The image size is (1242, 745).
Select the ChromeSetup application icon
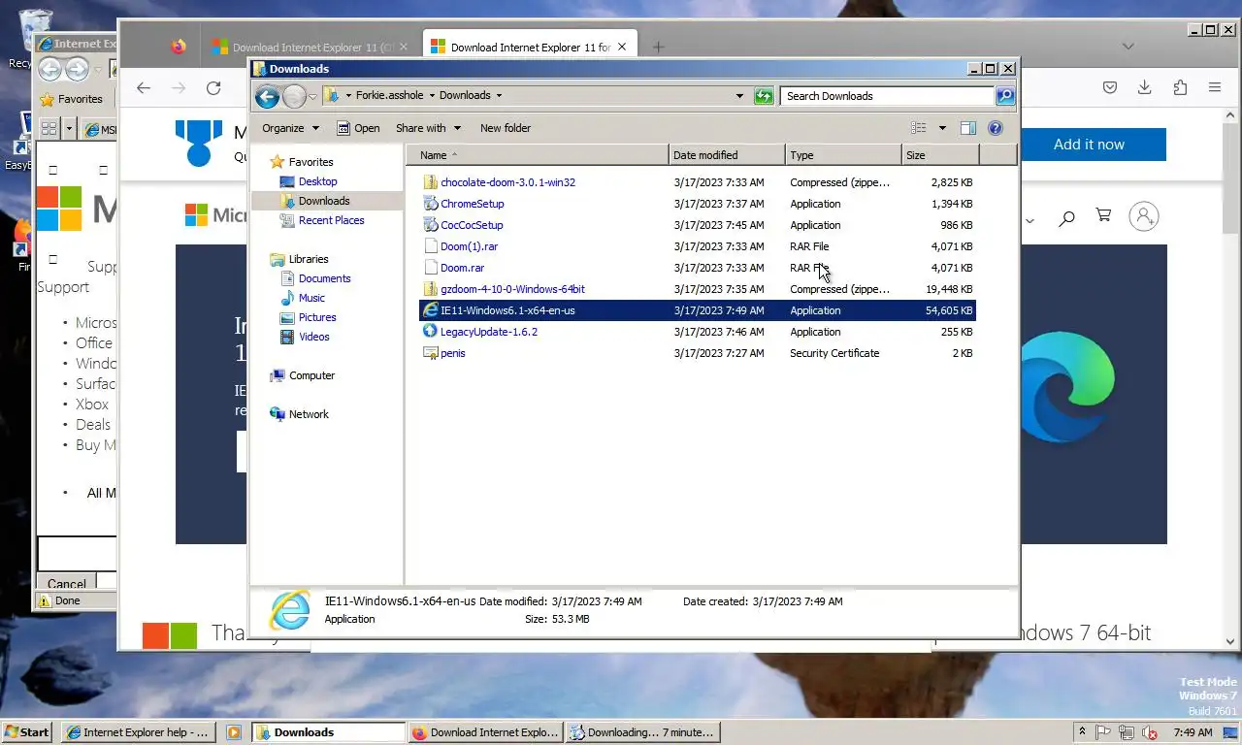pos(431,204)
